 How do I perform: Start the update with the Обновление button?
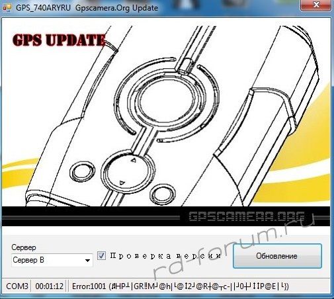tap(277, 256)
